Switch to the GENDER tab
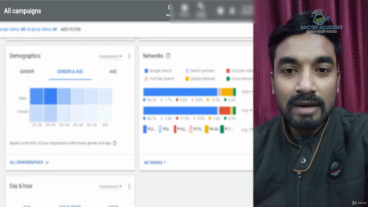This screenshot has width=368, height=207. 27,71
